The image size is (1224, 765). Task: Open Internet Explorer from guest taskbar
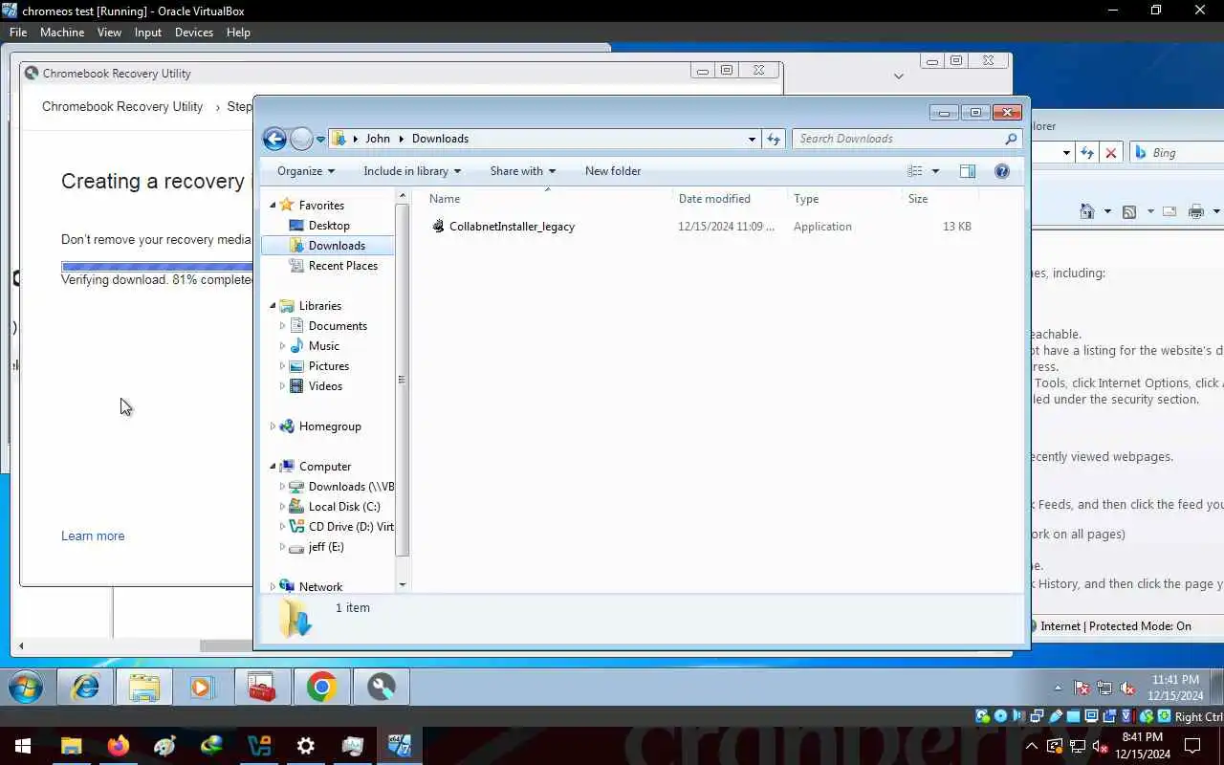point(86,688)
